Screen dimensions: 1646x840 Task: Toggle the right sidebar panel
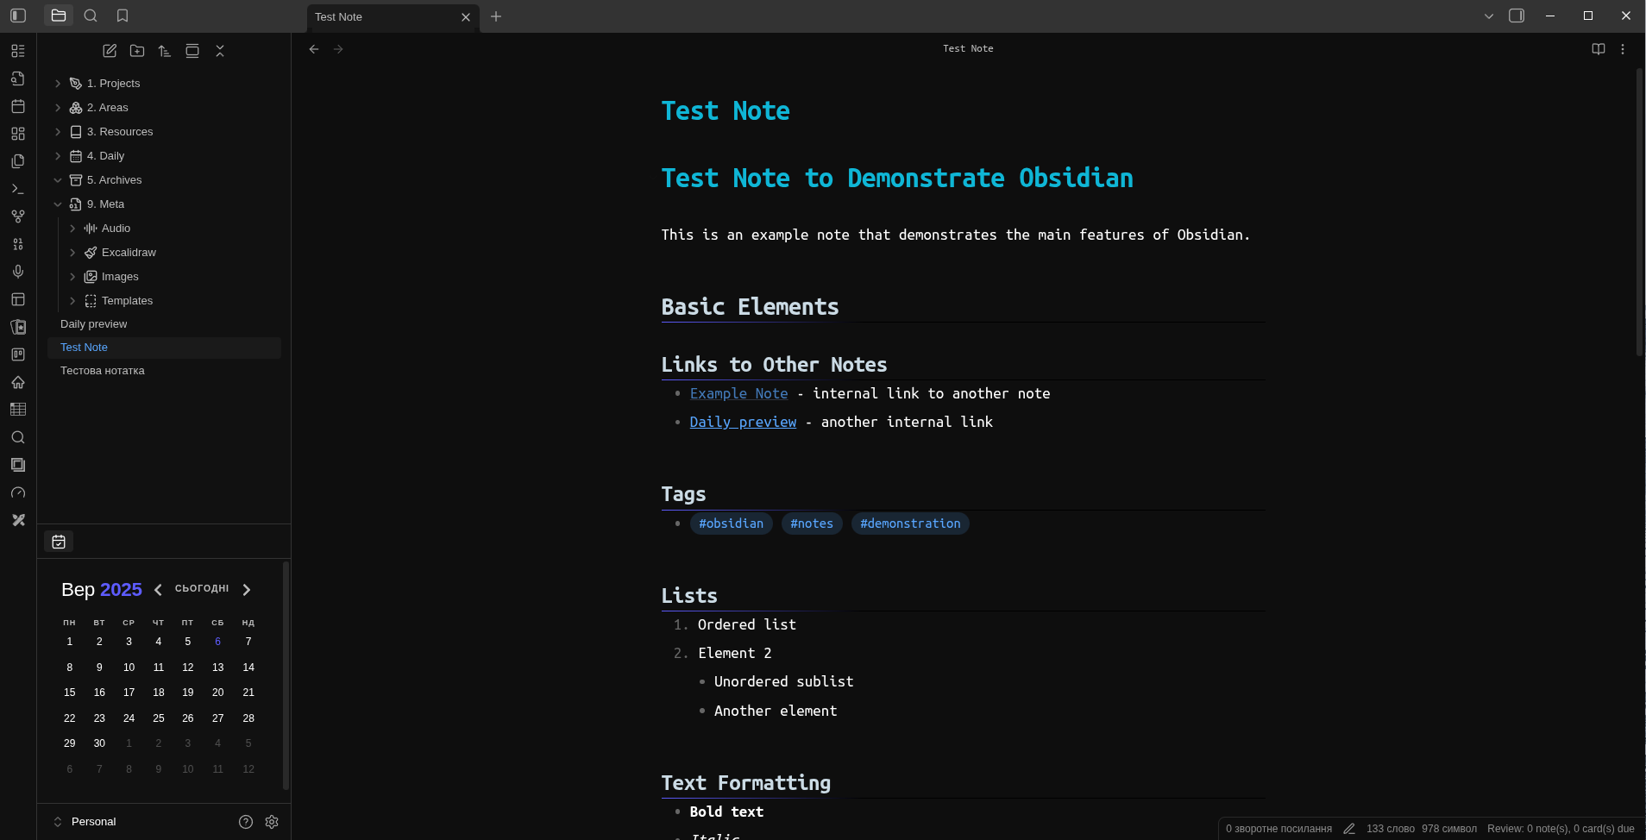point(1517,16)
